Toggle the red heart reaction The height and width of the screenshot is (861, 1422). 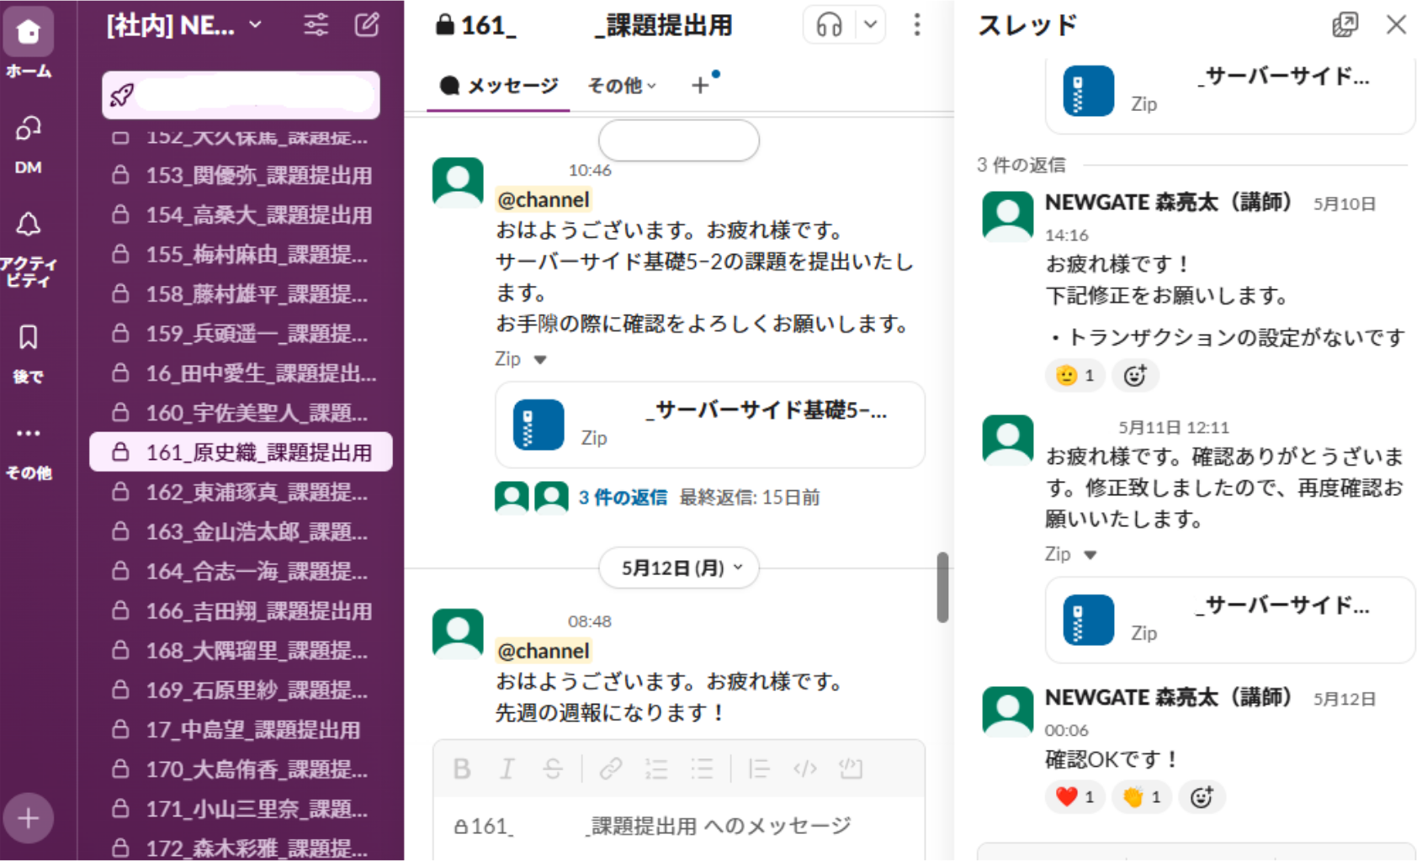click(x=1075, y=797)
